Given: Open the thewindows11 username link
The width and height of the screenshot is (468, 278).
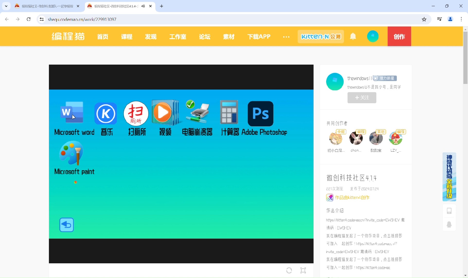Looking at the screenshot, I should pyautogui.click(x=359, y=78).
